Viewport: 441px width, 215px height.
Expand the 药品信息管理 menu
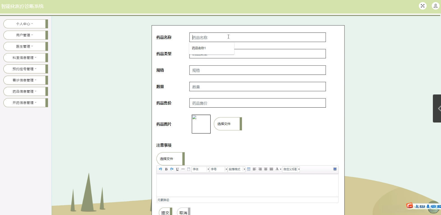[26, 91]
